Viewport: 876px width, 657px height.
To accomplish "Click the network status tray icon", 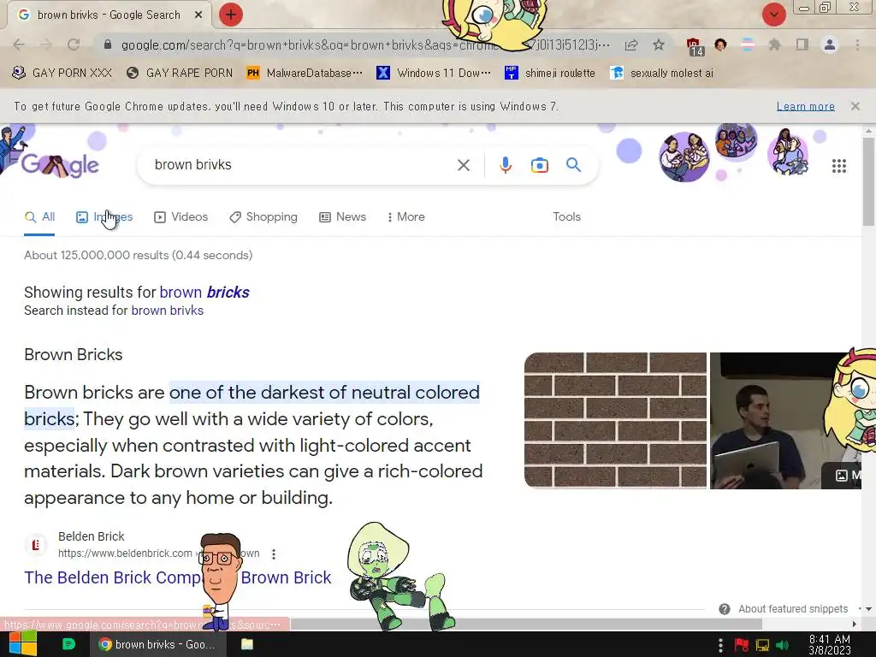I will tap(762, 645).
